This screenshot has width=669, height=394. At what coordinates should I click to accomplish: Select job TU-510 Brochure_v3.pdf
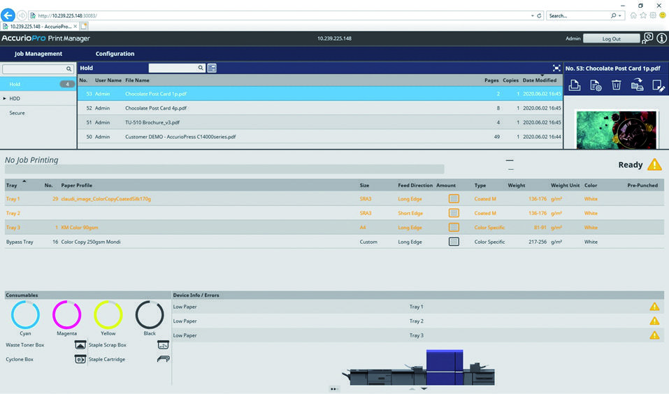click(320, 122)
